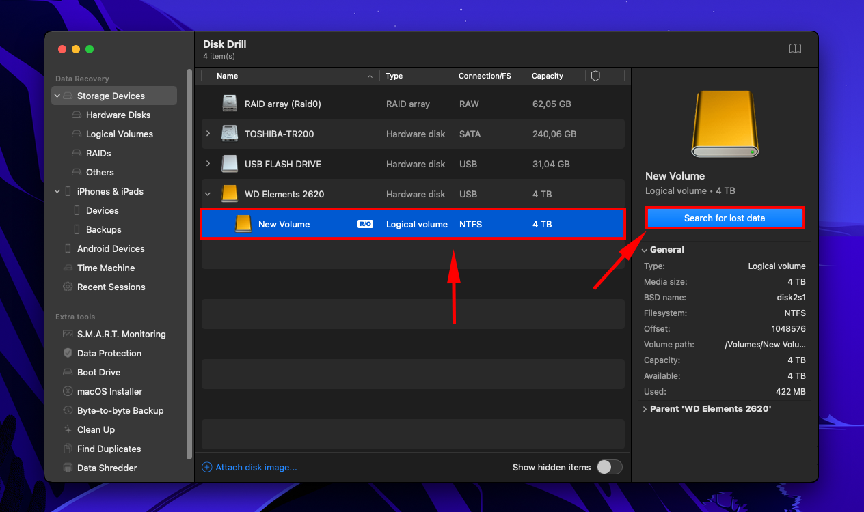Click SATA connection cell

[x=470, y=134]
